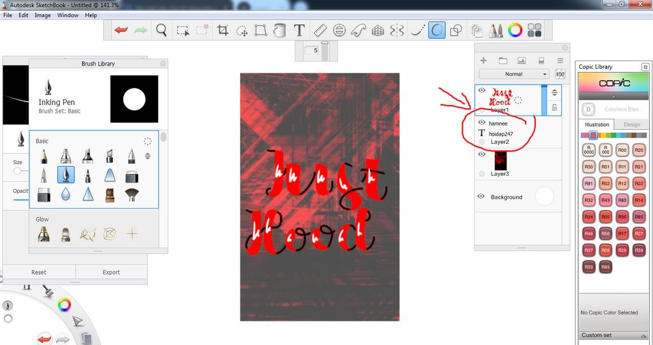Click the Layer3 radio circle marker
Viewport: 653px width, 345px height.
pos(482,174)
